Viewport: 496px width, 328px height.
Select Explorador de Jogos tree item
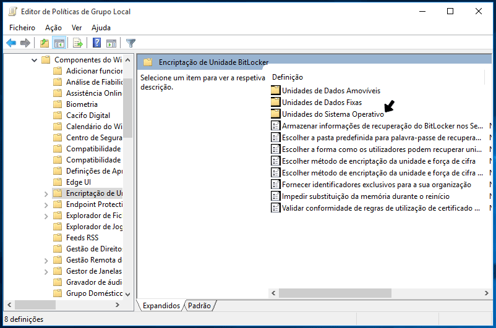point(94,227)
